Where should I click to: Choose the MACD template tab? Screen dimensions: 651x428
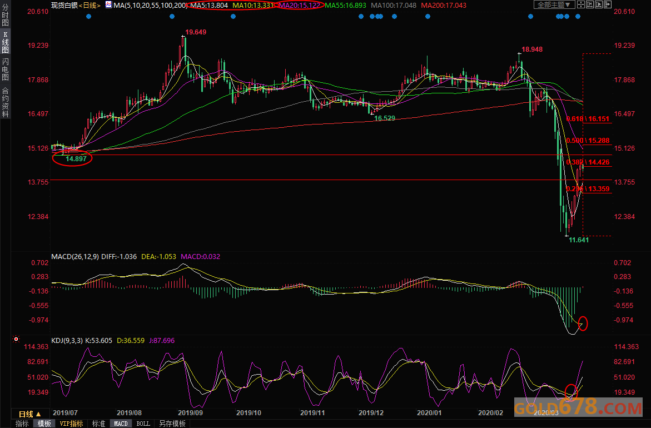point(121,424)
